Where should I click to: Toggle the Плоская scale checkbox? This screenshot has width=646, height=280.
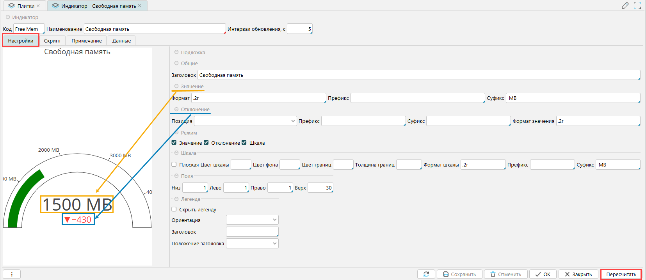174,165
